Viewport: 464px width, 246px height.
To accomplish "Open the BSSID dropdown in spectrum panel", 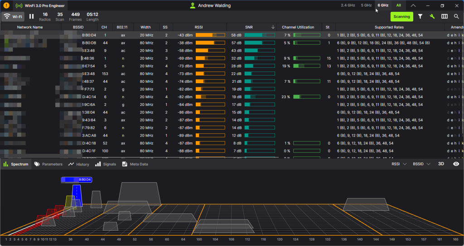I will [422, 164].
